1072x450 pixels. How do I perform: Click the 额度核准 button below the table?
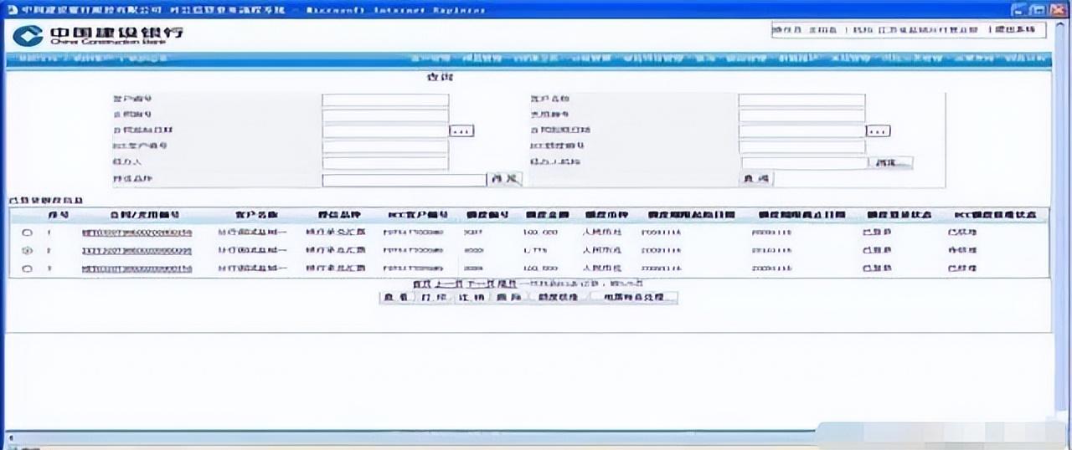click(559, 298)
